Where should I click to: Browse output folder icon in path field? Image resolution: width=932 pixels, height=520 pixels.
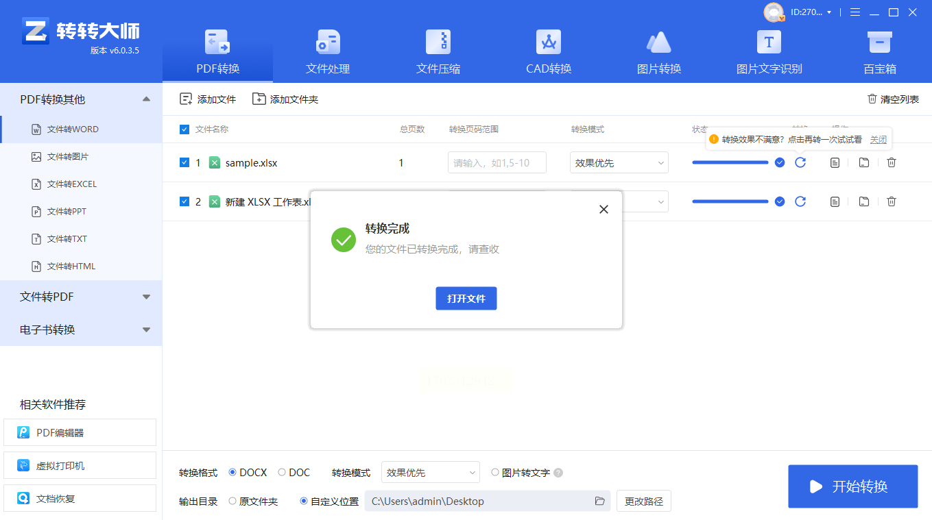[x=599, y=502]
